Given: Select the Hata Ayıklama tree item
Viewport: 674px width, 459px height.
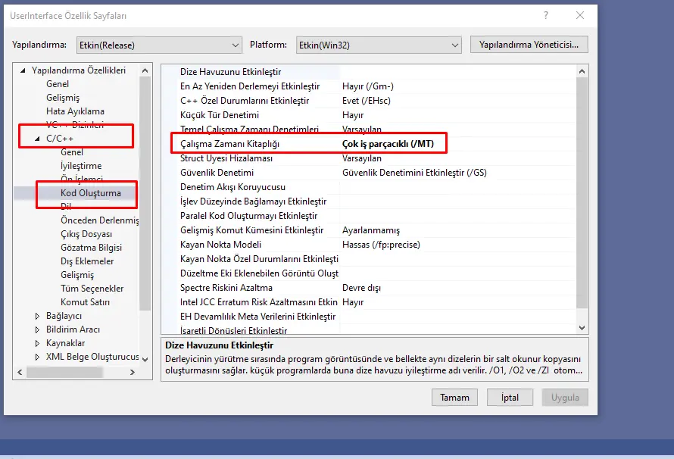Looking at the screenshot, I should click(75, 111).
